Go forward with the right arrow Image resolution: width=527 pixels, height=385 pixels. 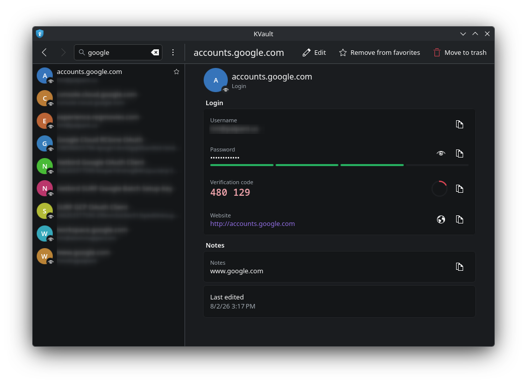63,52
